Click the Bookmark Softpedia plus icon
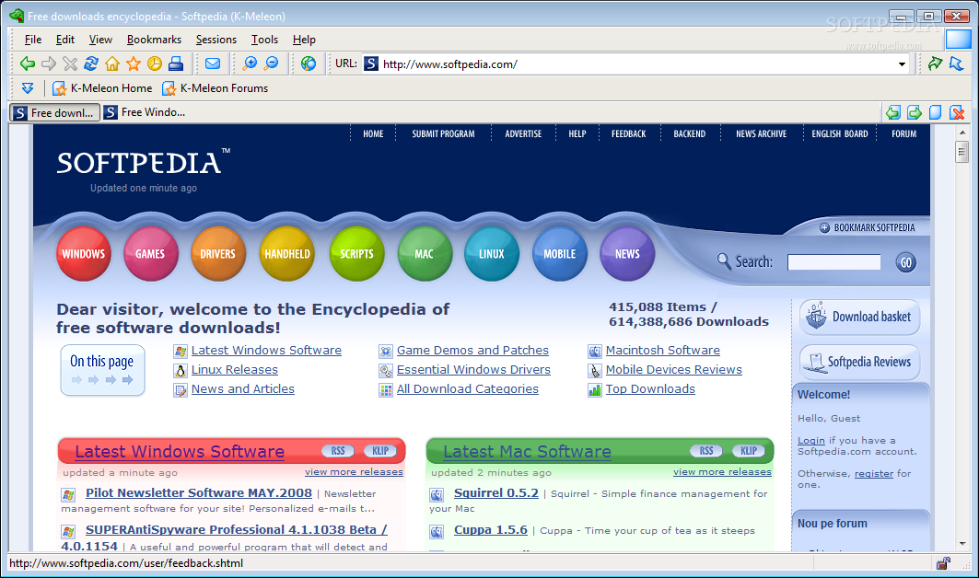The width and height of the screenshot is (979, 578). click(x=824, y=228)
